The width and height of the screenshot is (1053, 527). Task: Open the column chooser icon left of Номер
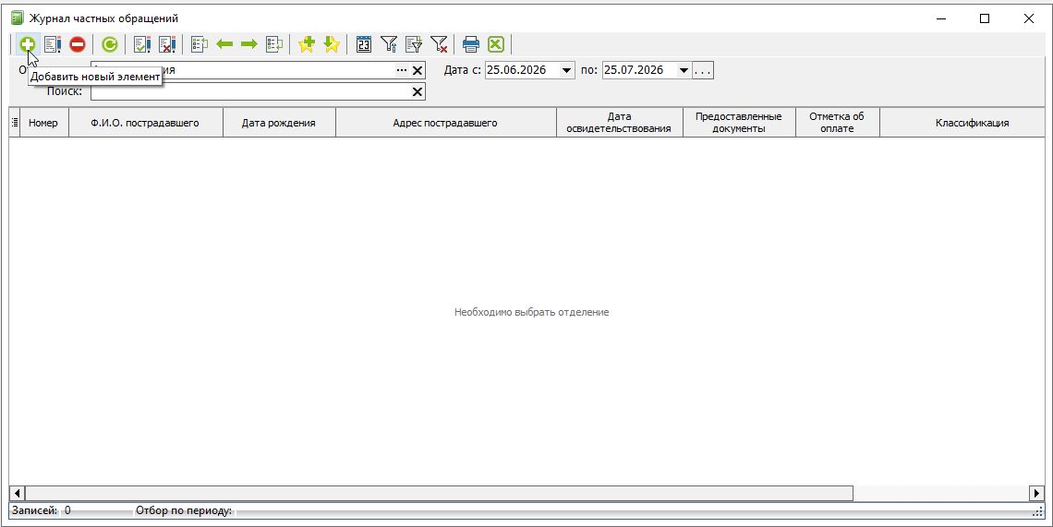coord(15,123)
